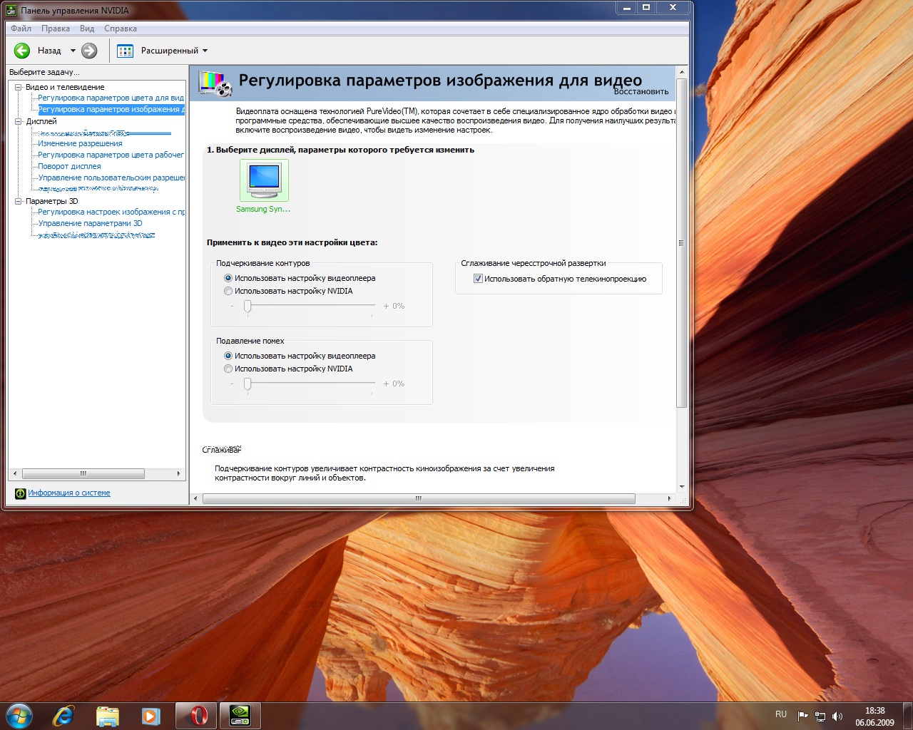Viewport: 913px width, 730px height.
Task: Select video player setting for noise reduction
Action: pyautogui.click(x=228, y=356)
